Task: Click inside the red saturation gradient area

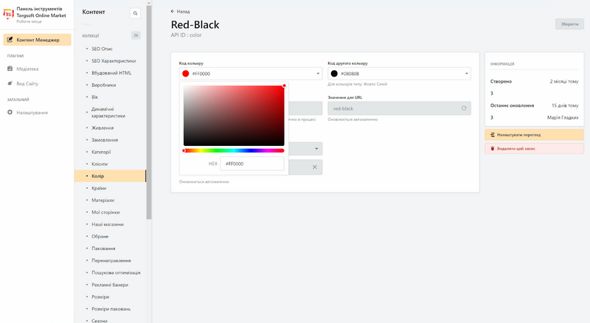Action: [x=234, y=116]
